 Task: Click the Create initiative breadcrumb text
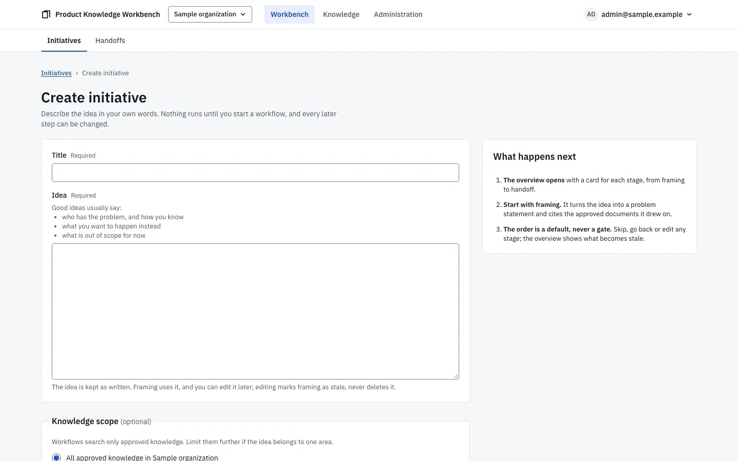click(105, 73)
